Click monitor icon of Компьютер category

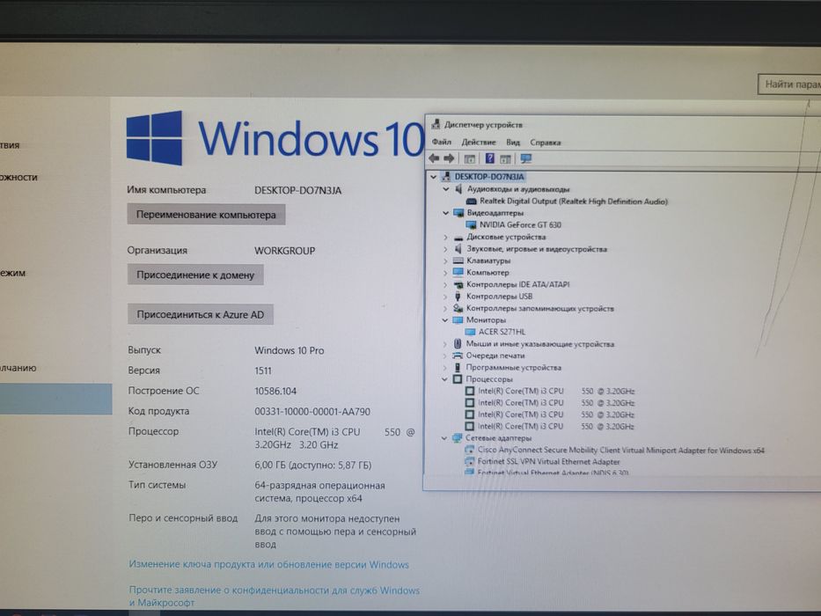(458, 273)
